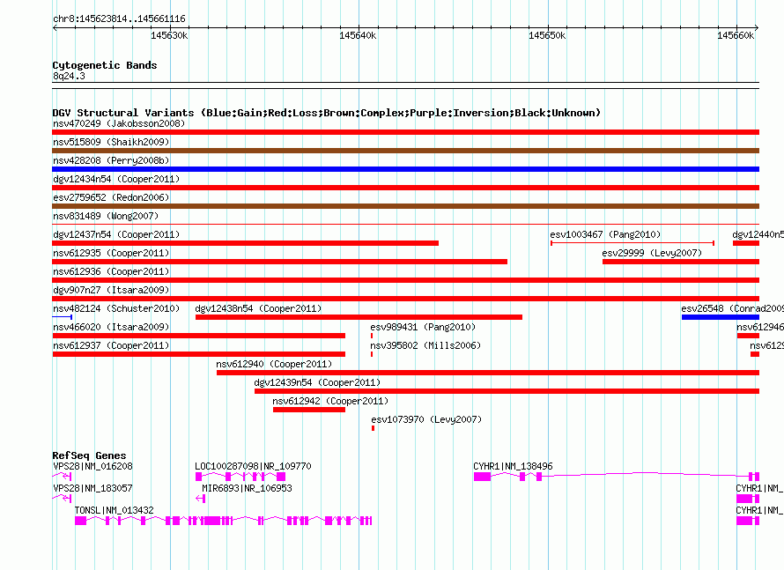Click the MIR6893|NR_106953 gene label
The width and height of the screenshot is (784, 570).
click(x=247, y=488)
